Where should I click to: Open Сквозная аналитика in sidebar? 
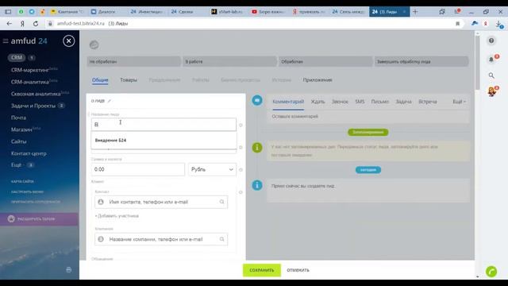pyautogui.click(x=36, y=94)
